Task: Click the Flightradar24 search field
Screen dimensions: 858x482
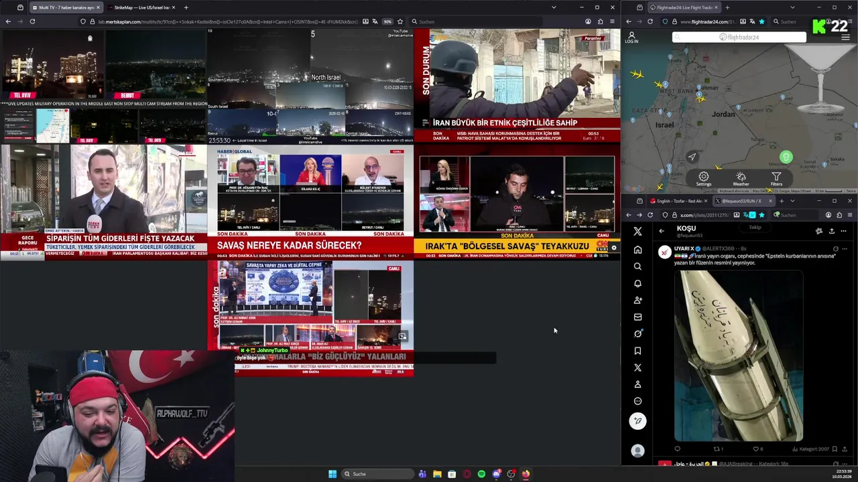Action: 739,37
